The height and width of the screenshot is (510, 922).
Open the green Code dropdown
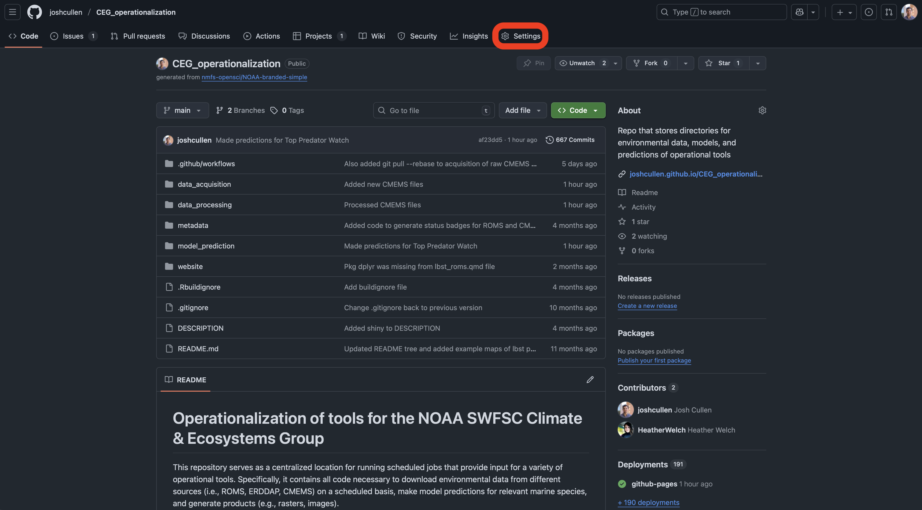pyautogui.click(x=578, y=111)
